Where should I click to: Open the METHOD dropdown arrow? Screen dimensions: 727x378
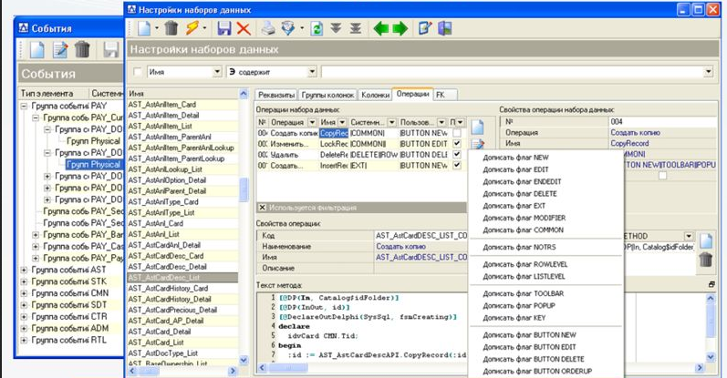pyautogui.click(x=689, y=236)
